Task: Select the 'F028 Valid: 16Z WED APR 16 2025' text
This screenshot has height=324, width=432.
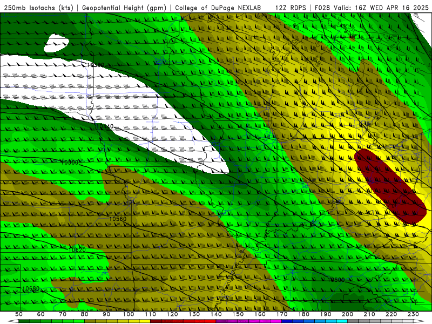Action: tap(372, 8)
